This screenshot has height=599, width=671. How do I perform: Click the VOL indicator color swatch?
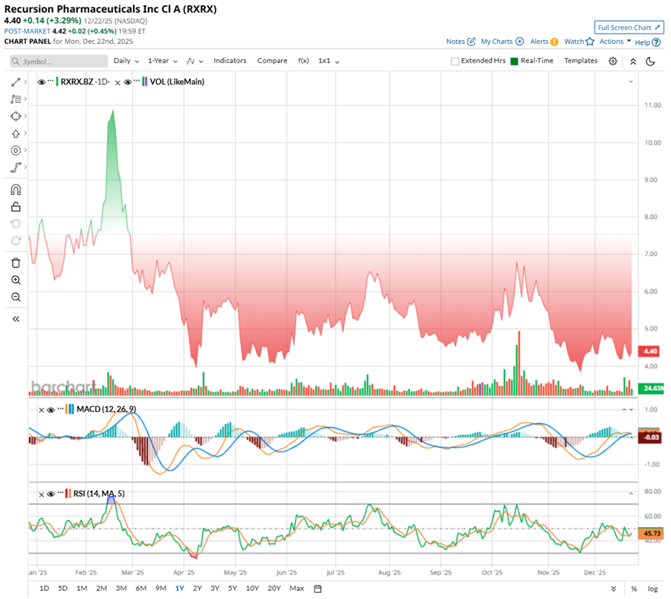(x=144, y=82)
